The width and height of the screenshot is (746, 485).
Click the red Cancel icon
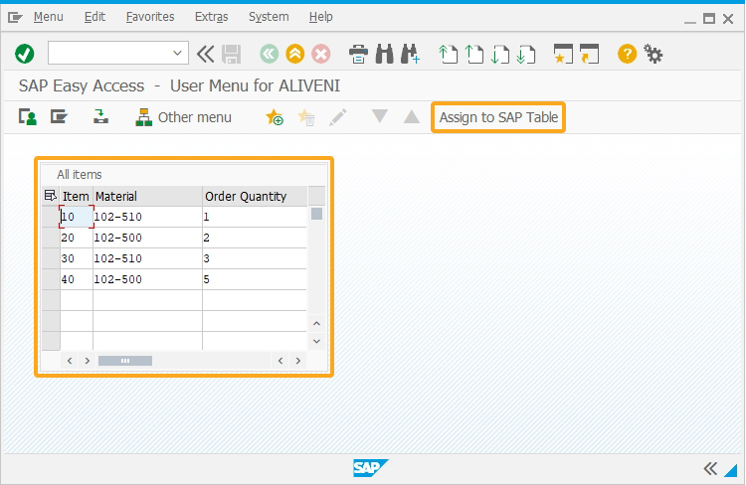click(320, 54)
